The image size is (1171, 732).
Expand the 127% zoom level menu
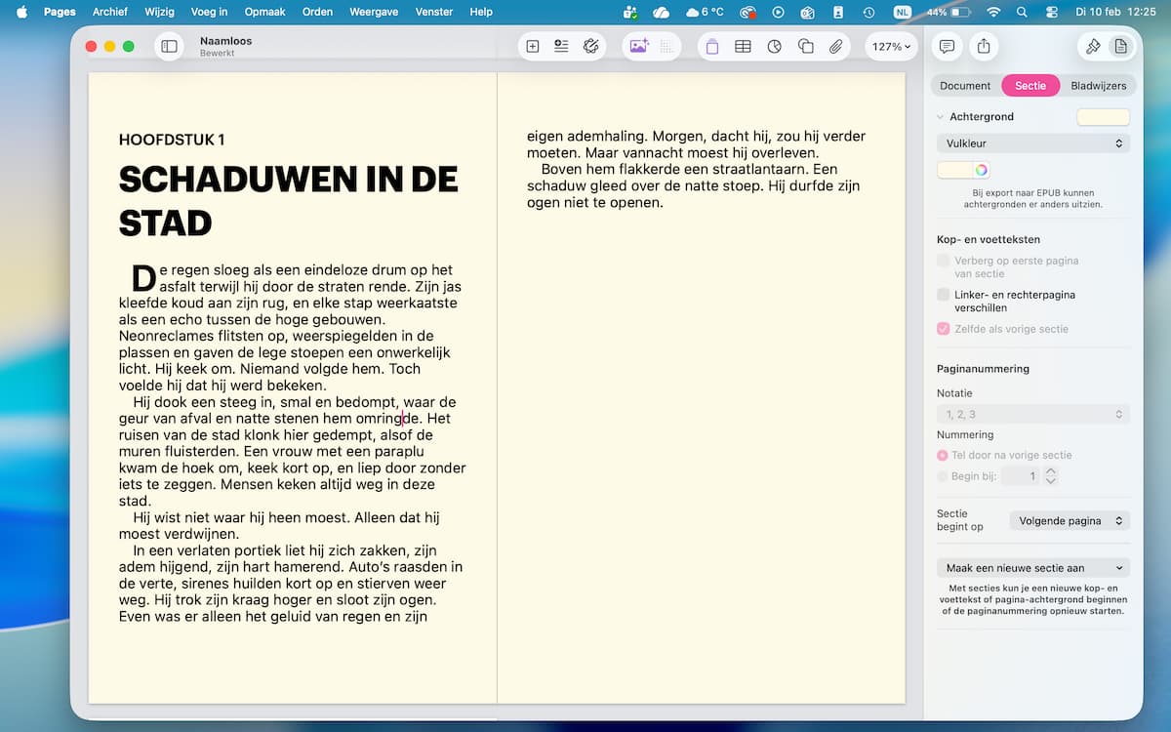891,46
